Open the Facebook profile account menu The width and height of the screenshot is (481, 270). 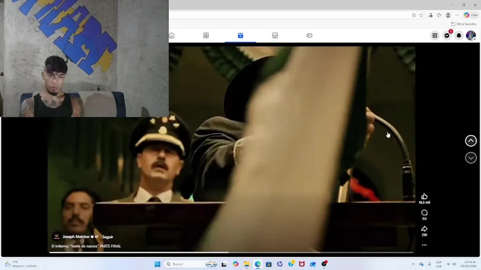(x=471, y=36)
